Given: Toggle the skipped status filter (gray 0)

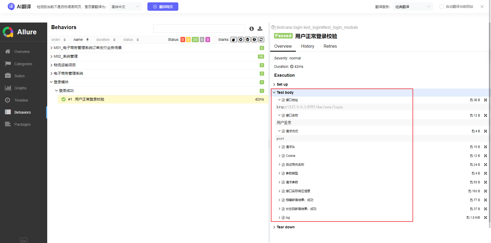Looking at the screenshot, I should [202, 40].
